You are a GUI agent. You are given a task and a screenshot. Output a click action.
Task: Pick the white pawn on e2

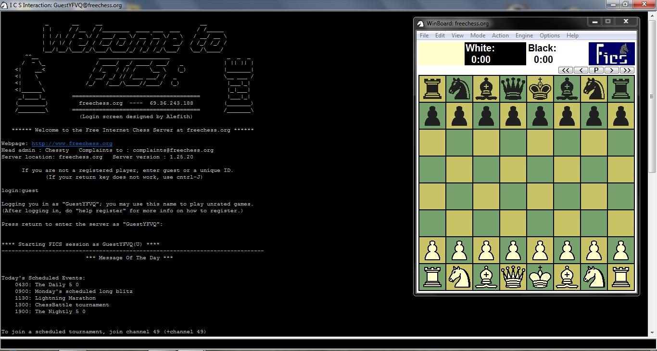tap(540, 250)
